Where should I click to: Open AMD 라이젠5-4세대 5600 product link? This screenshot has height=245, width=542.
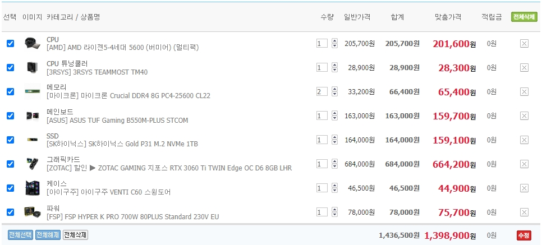(123, 47)
